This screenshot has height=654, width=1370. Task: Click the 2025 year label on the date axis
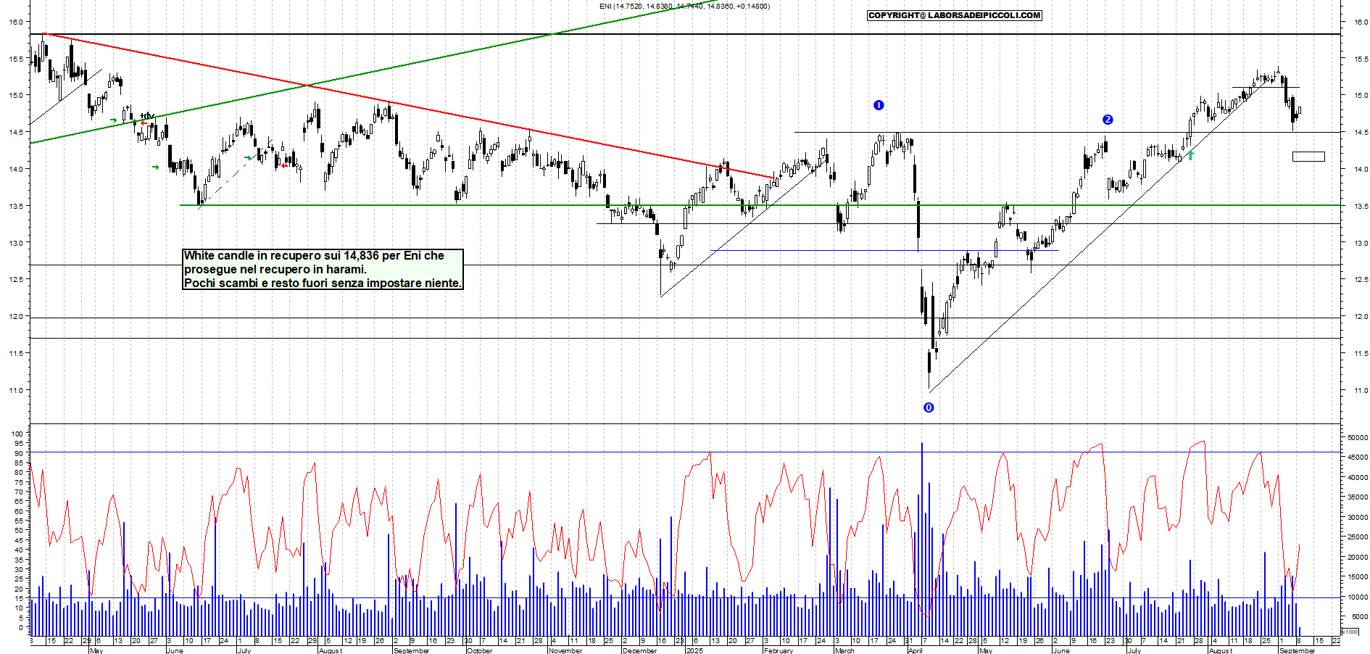pos(694,650)
